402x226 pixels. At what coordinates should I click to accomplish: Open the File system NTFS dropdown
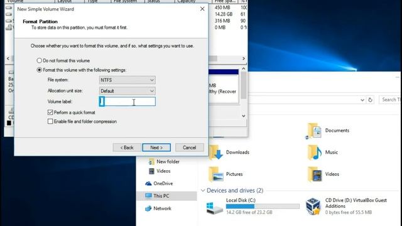[x=127, y=80]
